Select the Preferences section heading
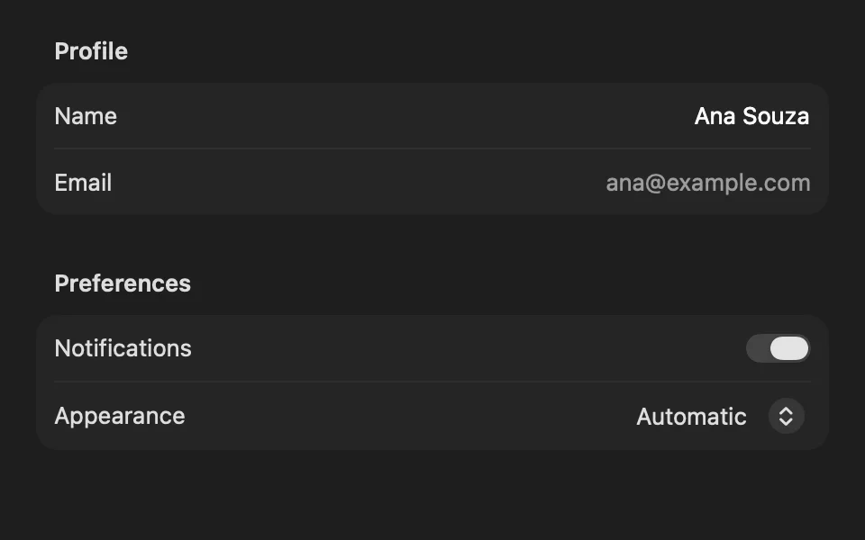This screenshot has height=540, width=865. [123, 283]
